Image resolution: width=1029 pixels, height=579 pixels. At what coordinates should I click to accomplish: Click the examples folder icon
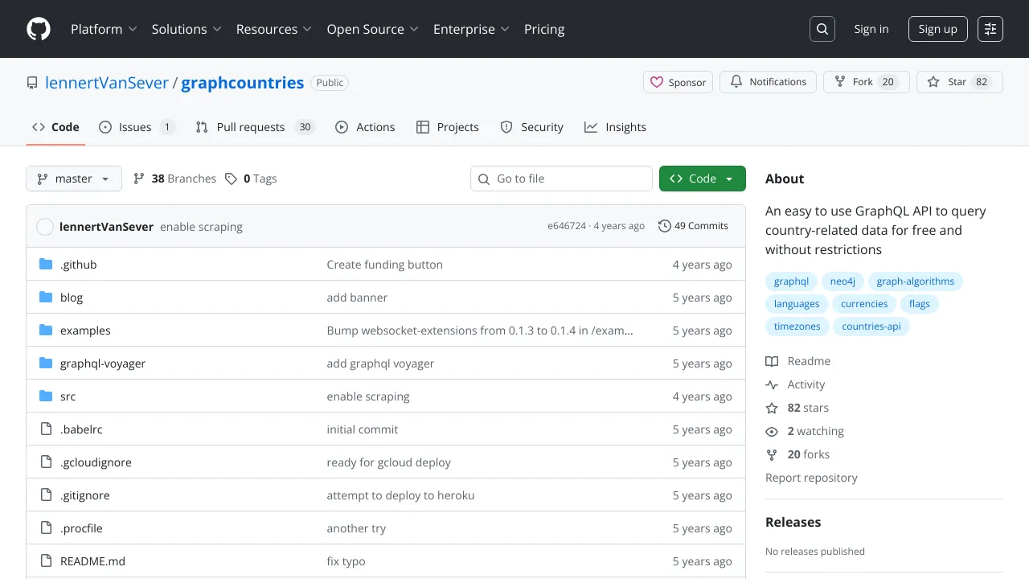coord(46,331)
